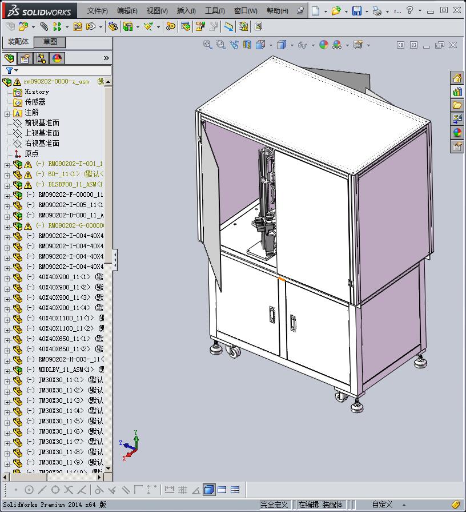Click the pushpin icon beside Help menu

coord(300,11)
